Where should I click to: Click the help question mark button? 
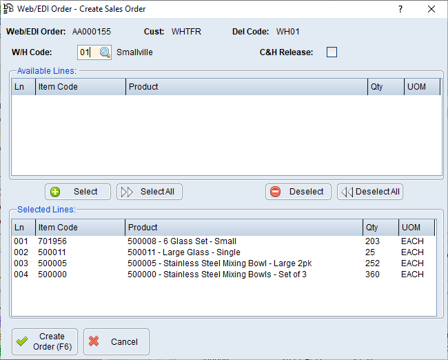click(400, 9)
